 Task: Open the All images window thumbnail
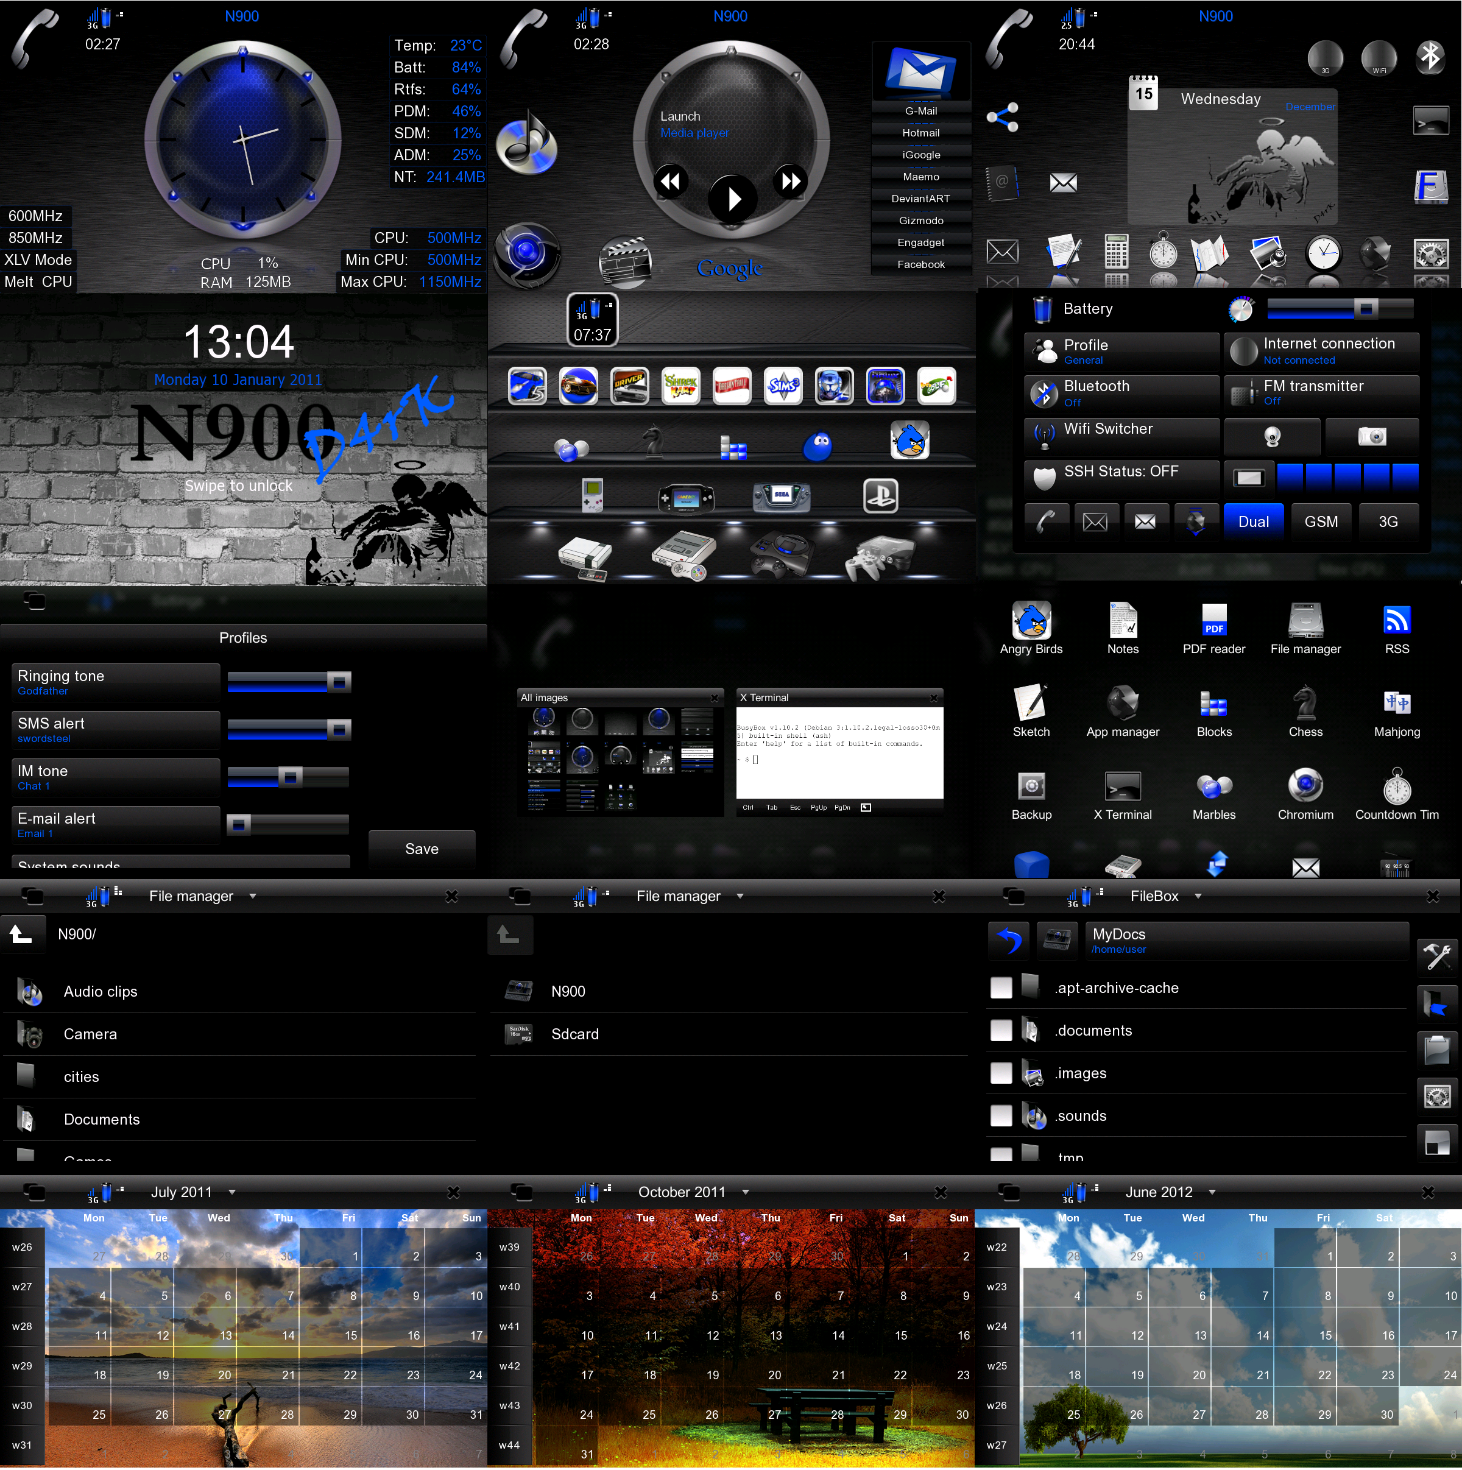(x=620, y=753)
